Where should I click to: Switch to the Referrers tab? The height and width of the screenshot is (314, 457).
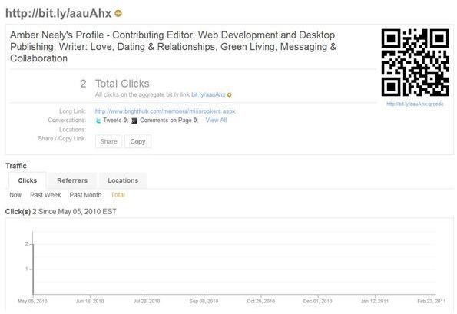(72, 180)
